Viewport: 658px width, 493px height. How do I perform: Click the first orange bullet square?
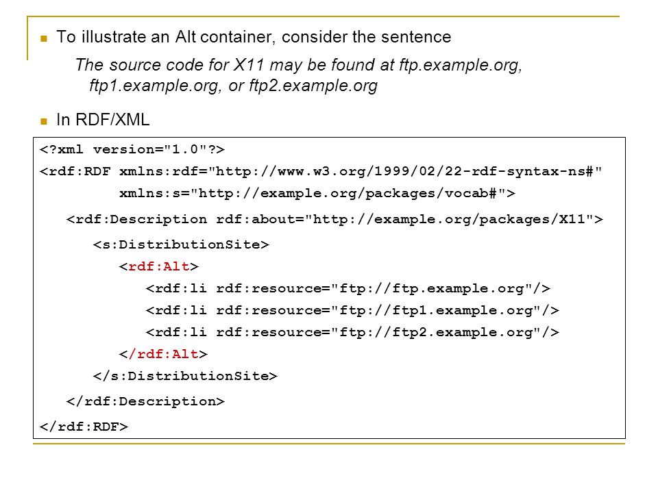(x=44, y=39)
